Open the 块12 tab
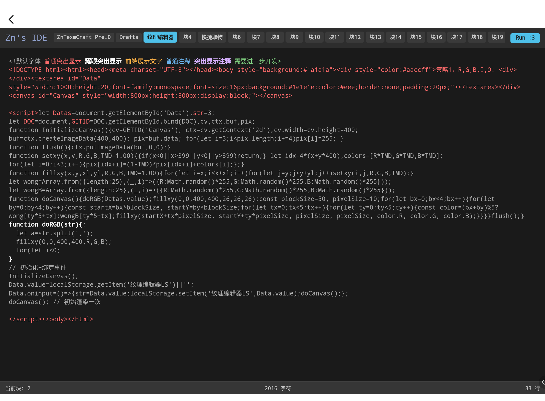This screenshot has height=401, width=545. 355,37
